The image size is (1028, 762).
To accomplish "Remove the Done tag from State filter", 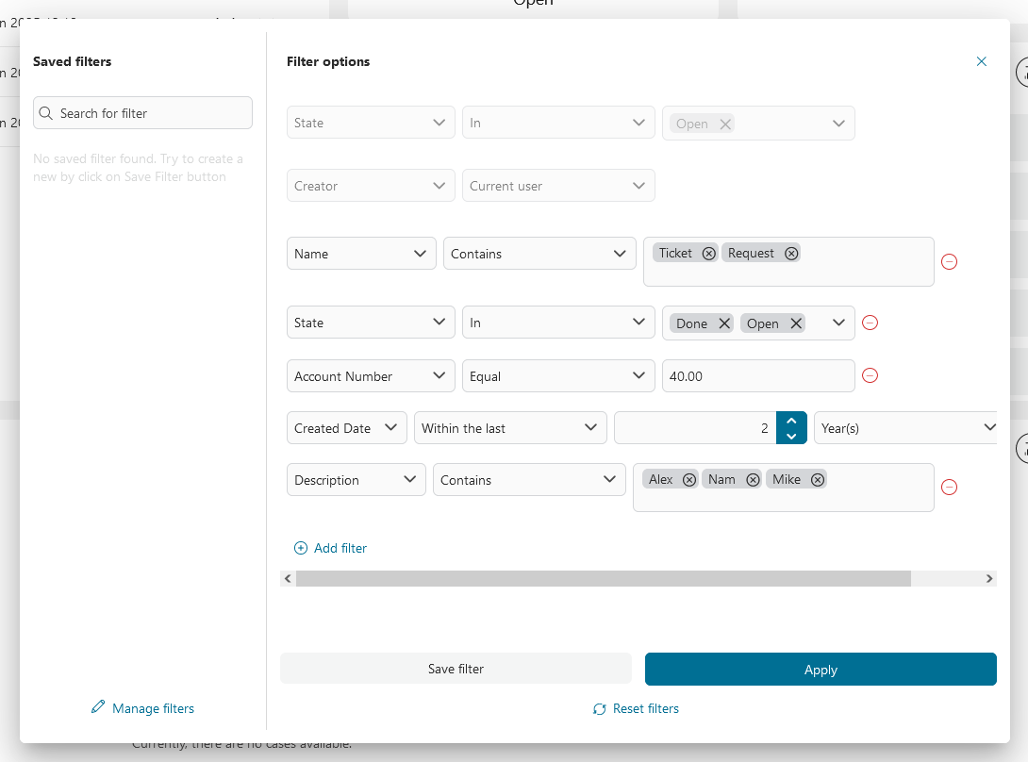I will [x=724, y=323].
